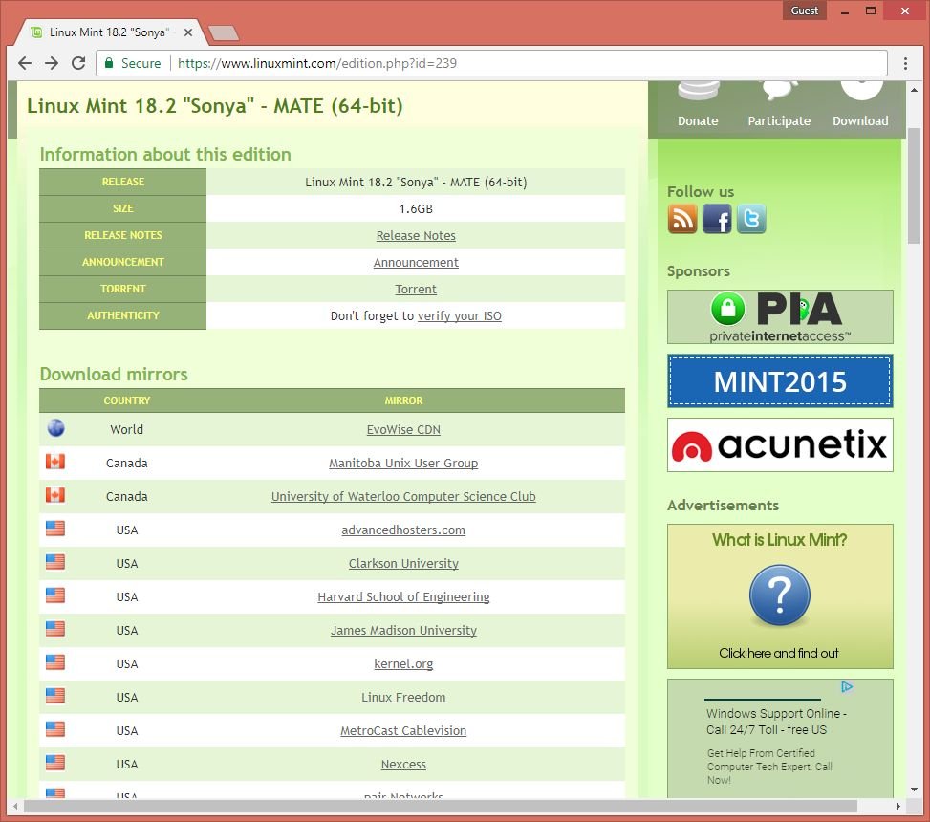Viewport: 930px width, 822px height.
Task: Click the Guest profile button
Action: pyautogui.click(x=804, y=11)
